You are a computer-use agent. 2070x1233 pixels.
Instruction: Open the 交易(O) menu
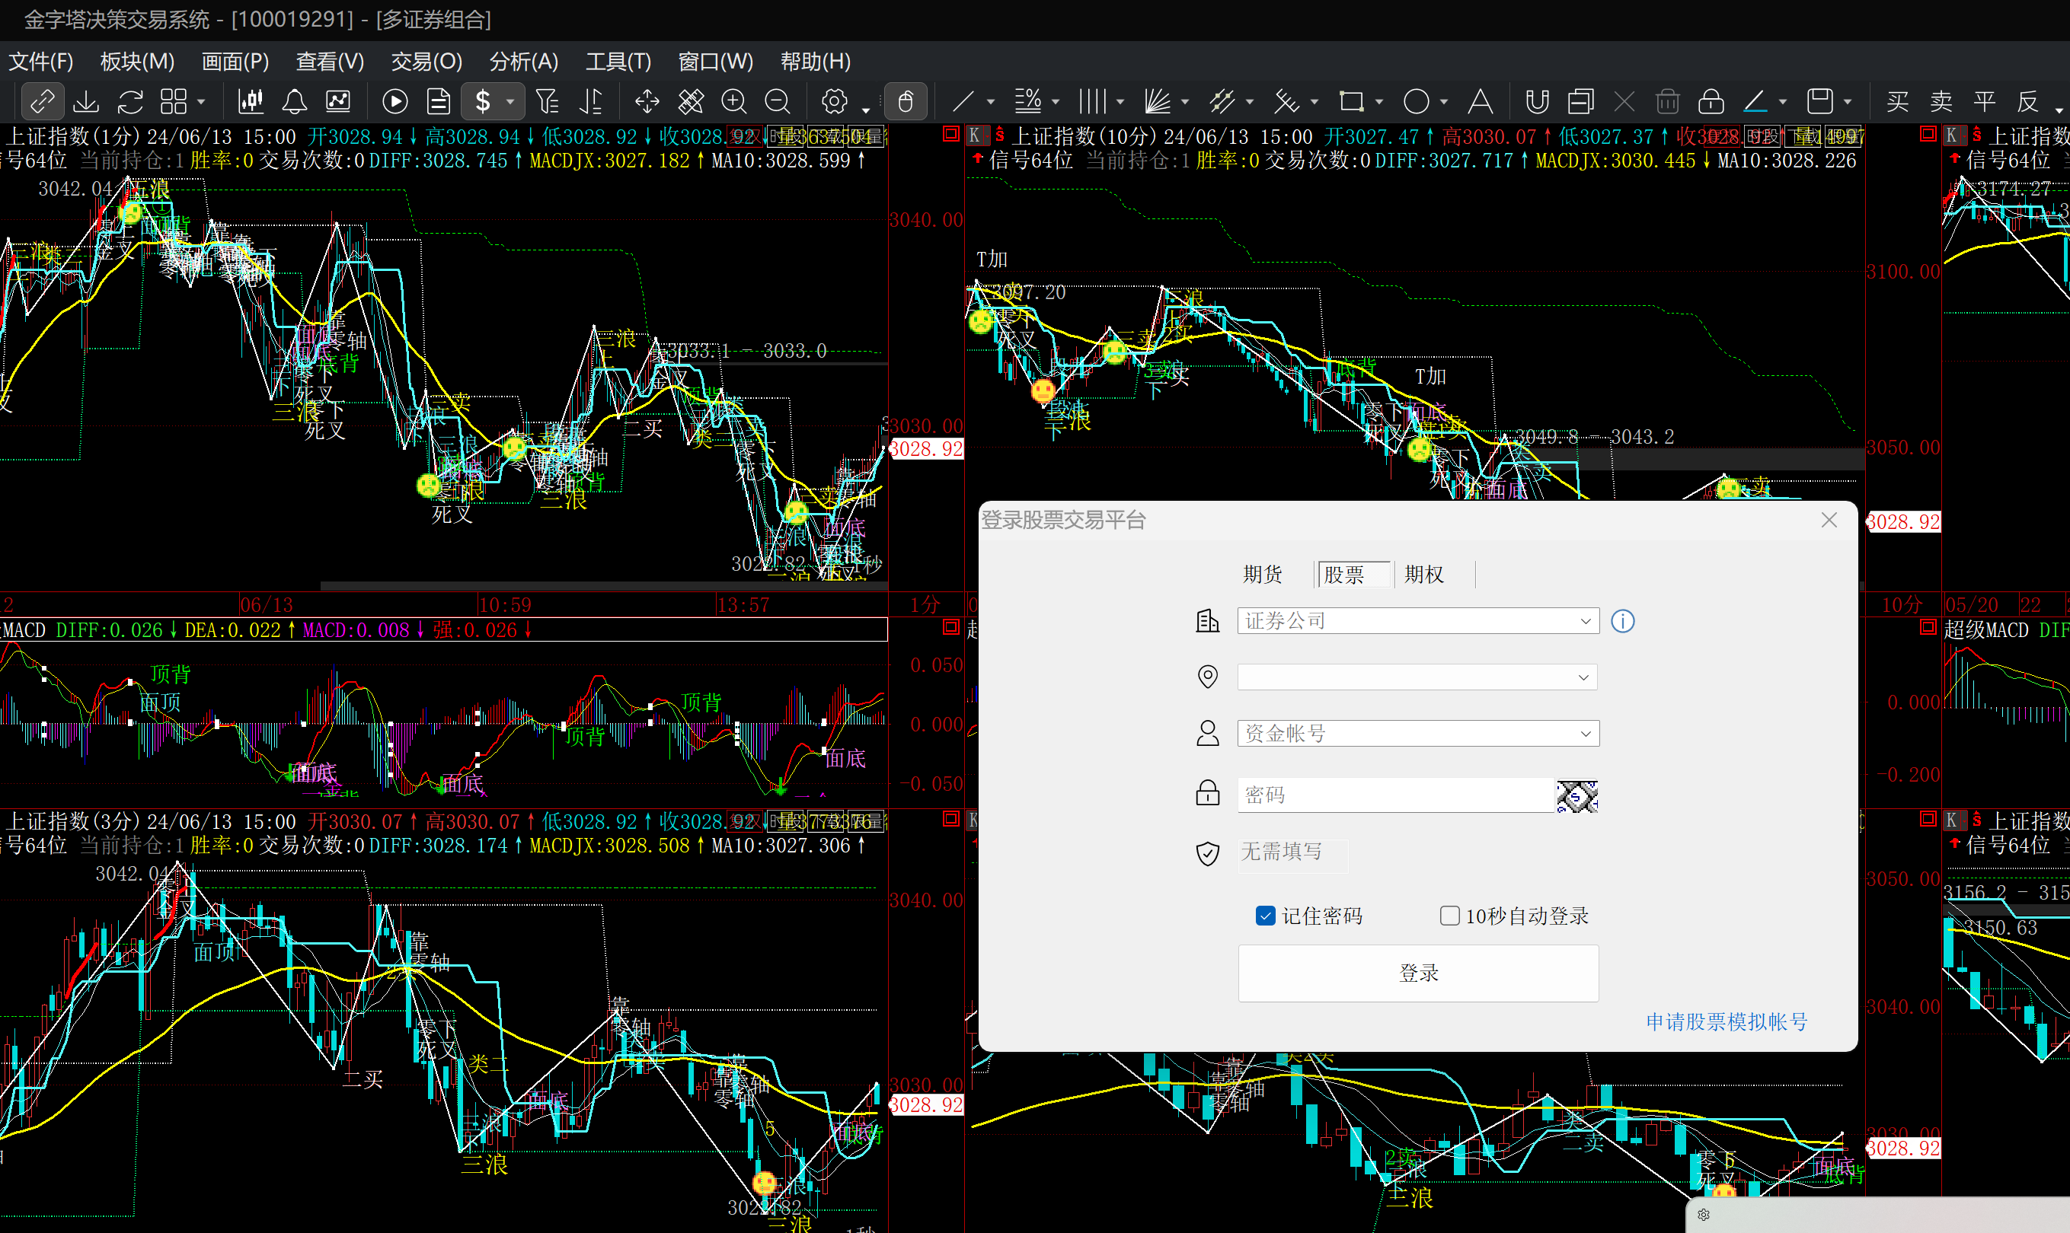click(x=426, y=62)
